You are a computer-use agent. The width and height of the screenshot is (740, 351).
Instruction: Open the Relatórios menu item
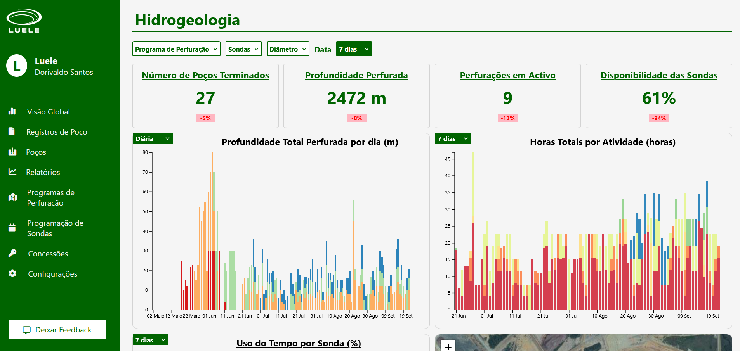pyautogui.click(x=43, y=172)
